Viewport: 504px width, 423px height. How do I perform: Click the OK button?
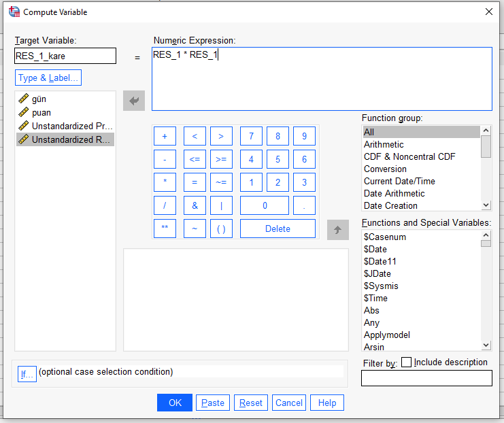pyautogui.click(x=175, y=403)
